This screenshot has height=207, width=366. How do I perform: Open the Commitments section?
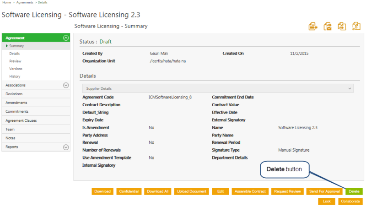point(36,111)
